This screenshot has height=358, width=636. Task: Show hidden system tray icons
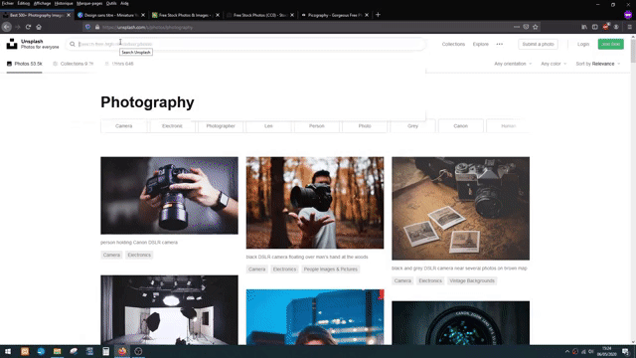point(567,351)
